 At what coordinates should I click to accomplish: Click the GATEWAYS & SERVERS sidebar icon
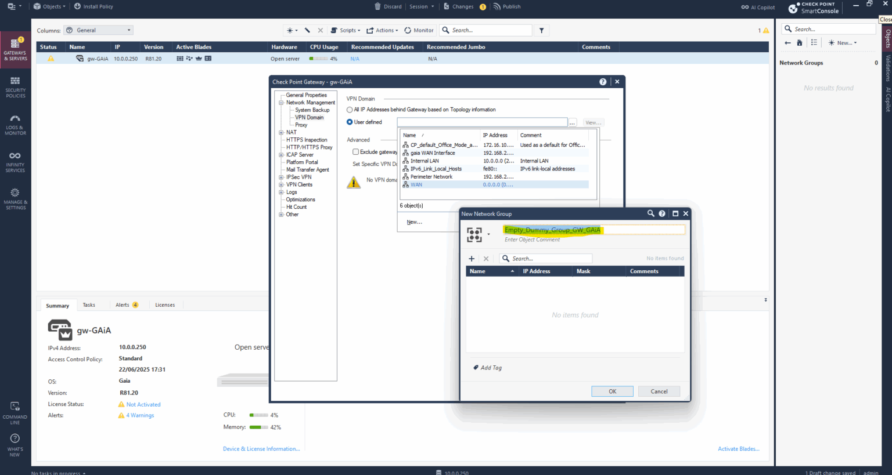(x=15, y=49)
